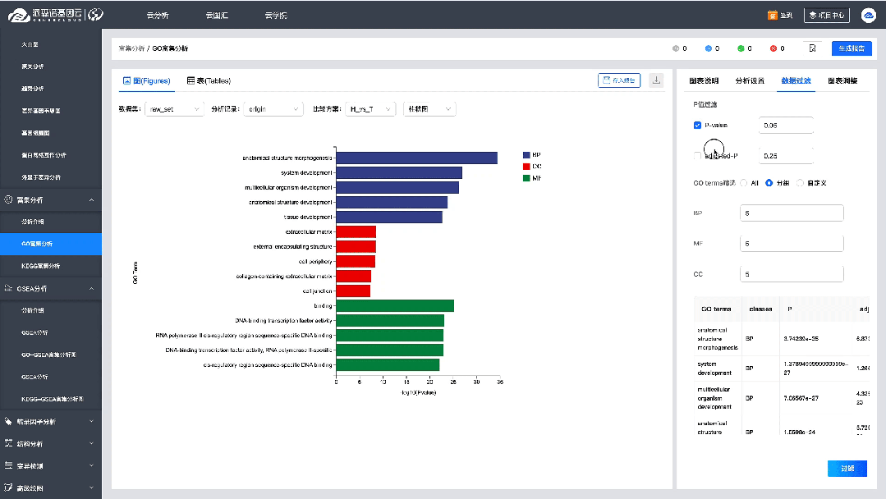
Task: Expand the structure analysis sidebar section
Action: pos(91,444)
